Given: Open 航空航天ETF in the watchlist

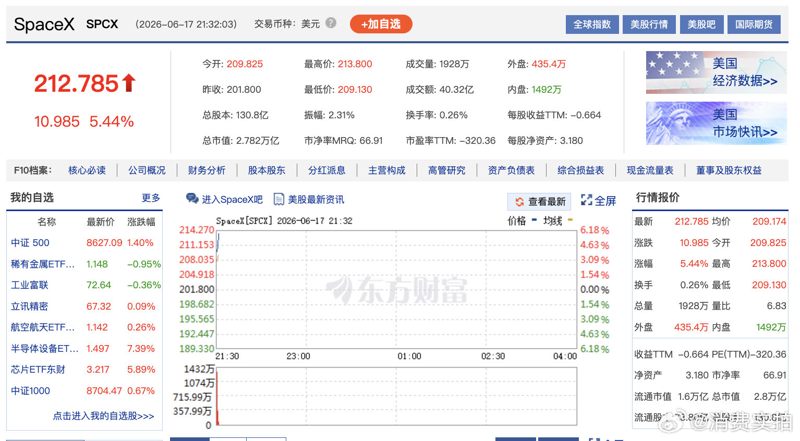Looking at the screenshot, I should 43,327.
